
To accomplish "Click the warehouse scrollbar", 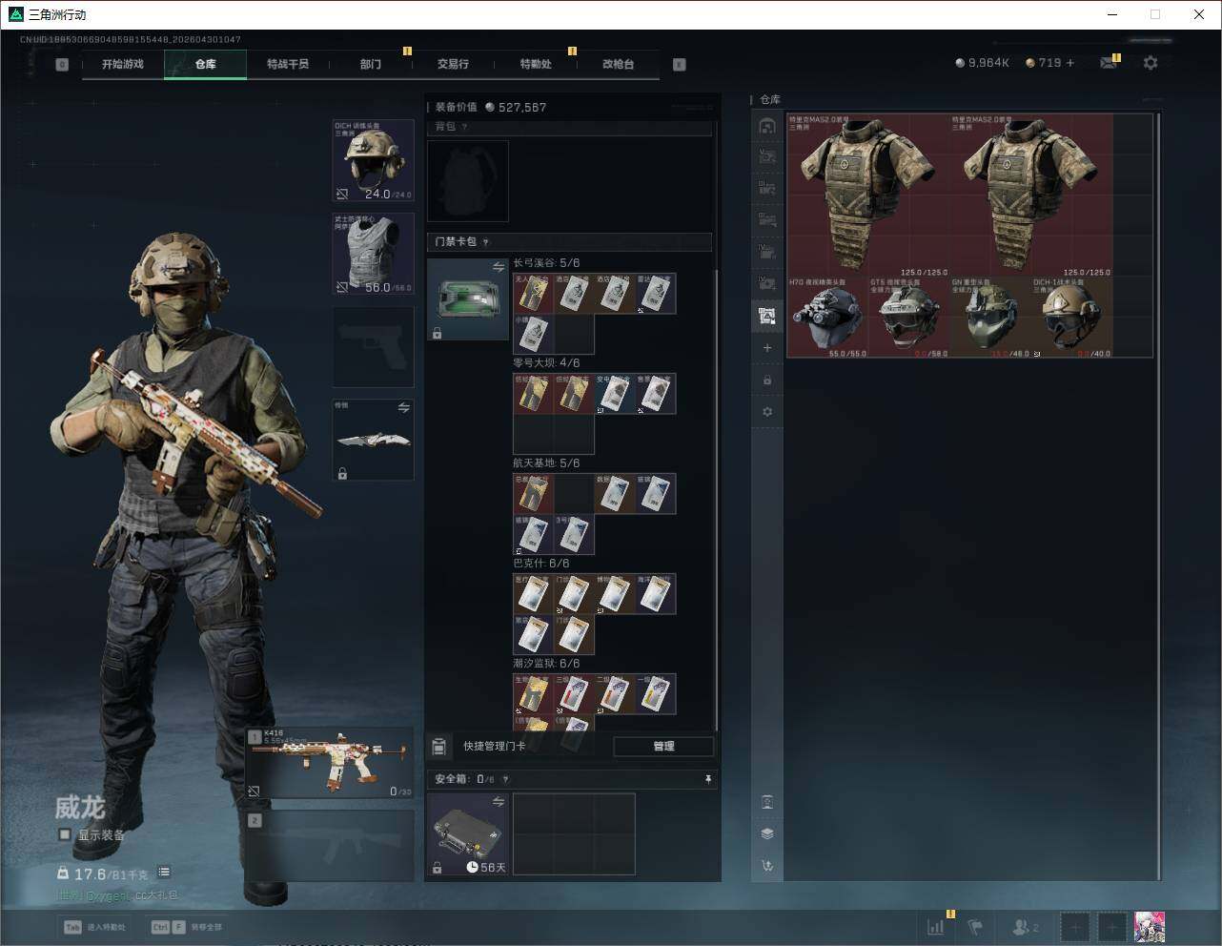I will click(1158, 496).
